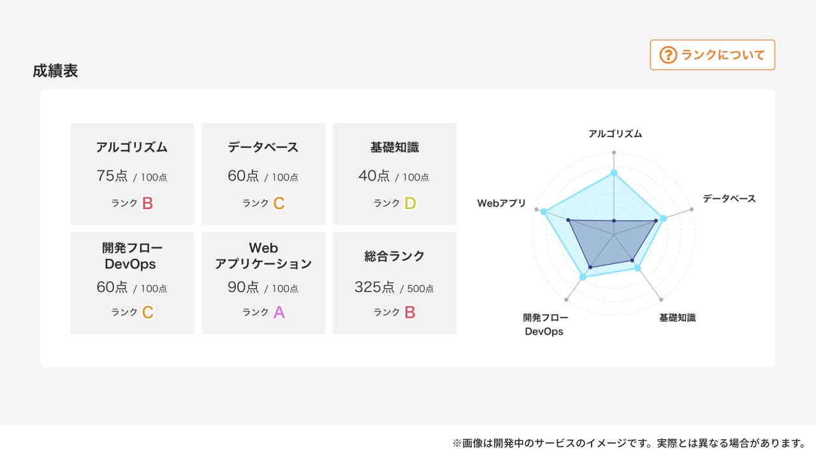Click rank A letter in Web アプリケーション card
Image resolution: width=816 pixels, height=459 pixels.
(279, 312)
